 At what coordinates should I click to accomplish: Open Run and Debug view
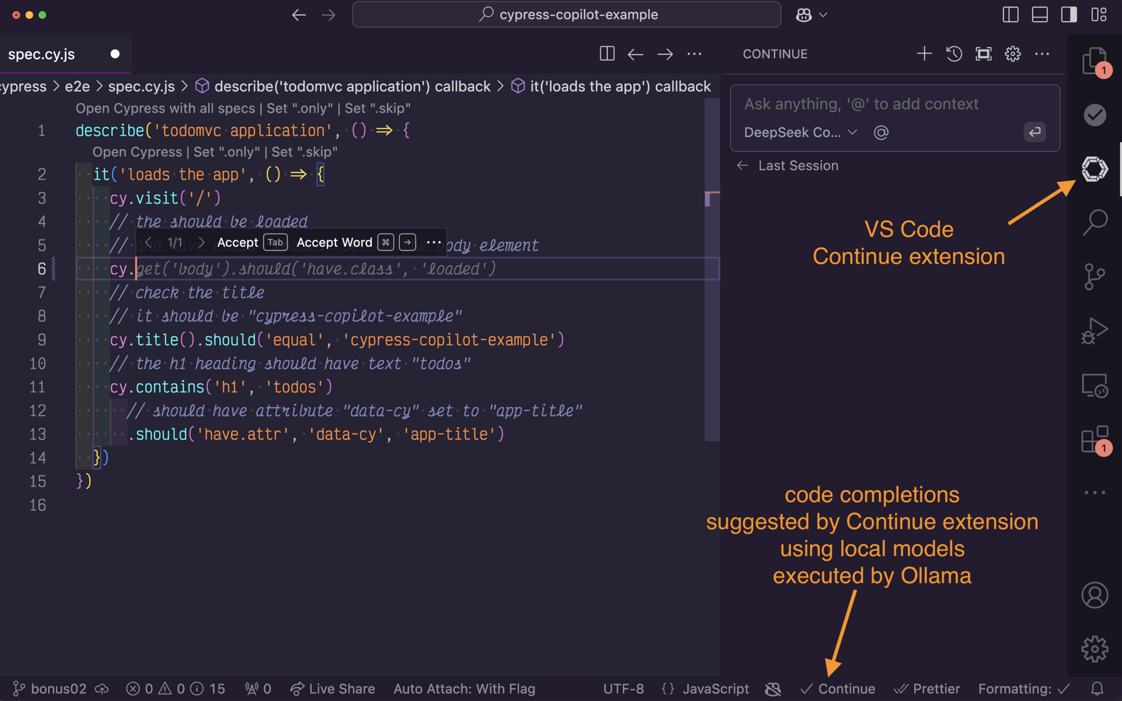[x=1094, y=330]
